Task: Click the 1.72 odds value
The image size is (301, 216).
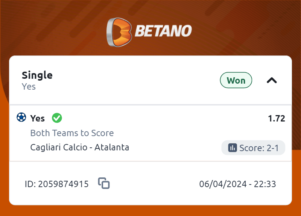Action: [x=276, y=118]
